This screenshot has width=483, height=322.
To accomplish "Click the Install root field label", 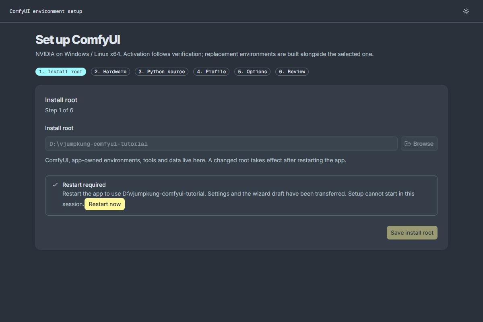I will click(x=59, y=128).
